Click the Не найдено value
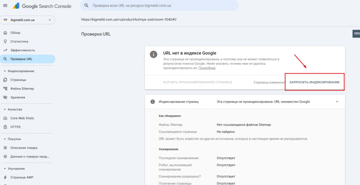 pyautogui.click(x=225, y=132)
